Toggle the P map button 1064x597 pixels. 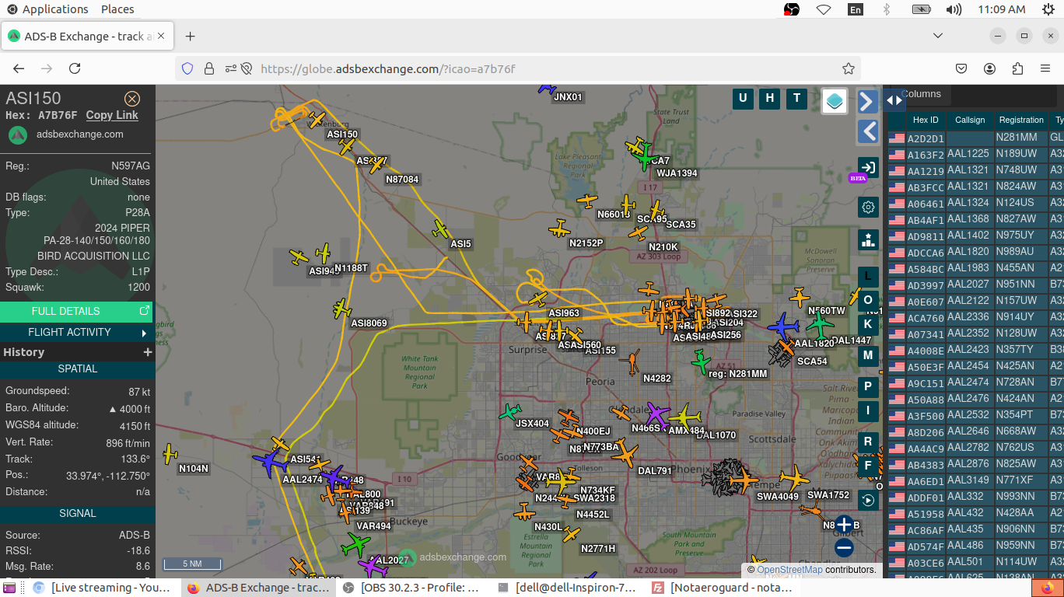868,386
